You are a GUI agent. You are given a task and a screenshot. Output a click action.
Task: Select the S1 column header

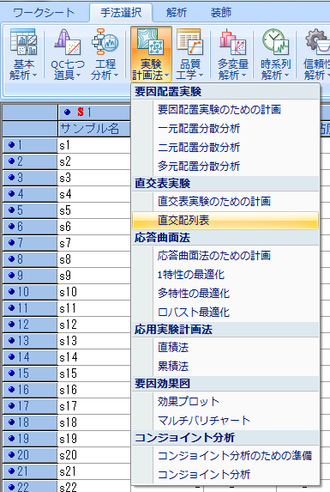click(x=94, y=112)
